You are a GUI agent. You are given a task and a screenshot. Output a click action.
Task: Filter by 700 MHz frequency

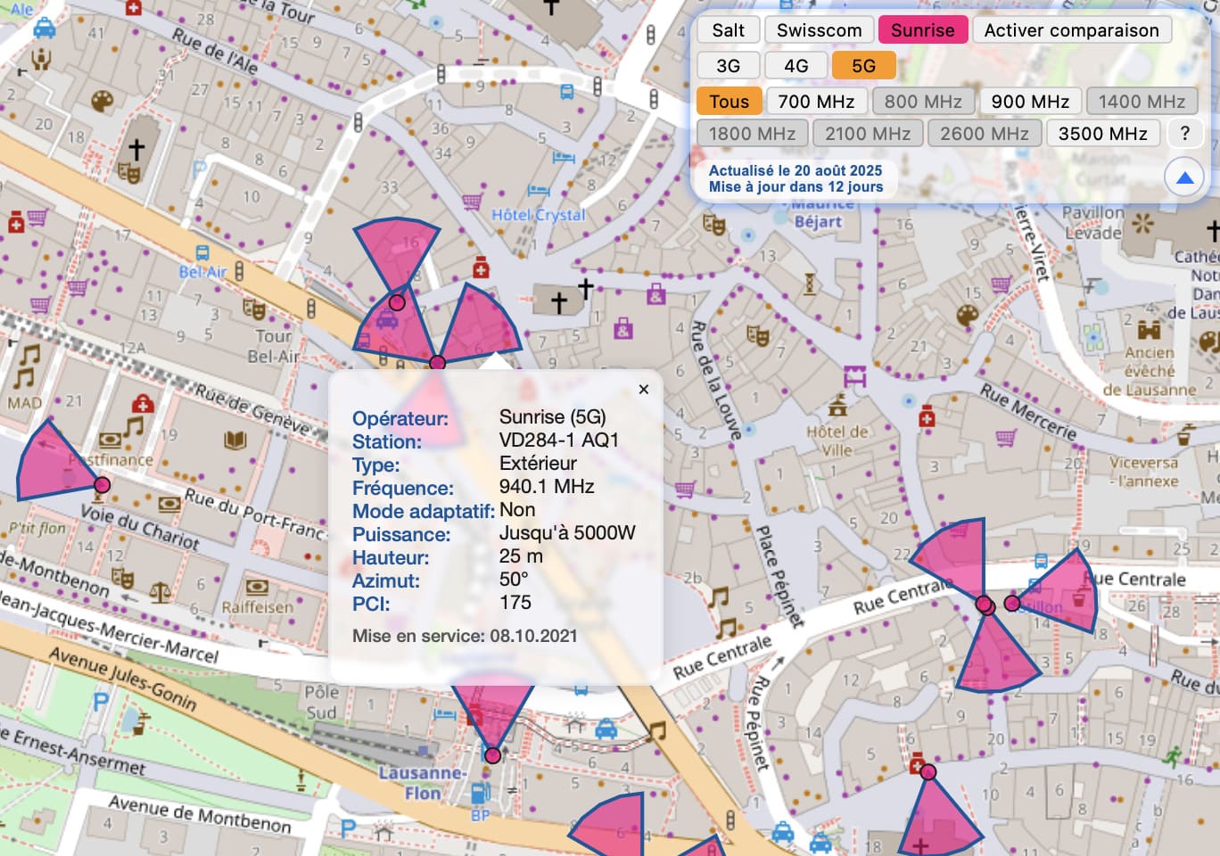816,102
